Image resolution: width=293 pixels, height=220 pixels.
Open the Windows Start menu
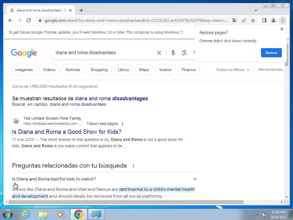(7, 214)
